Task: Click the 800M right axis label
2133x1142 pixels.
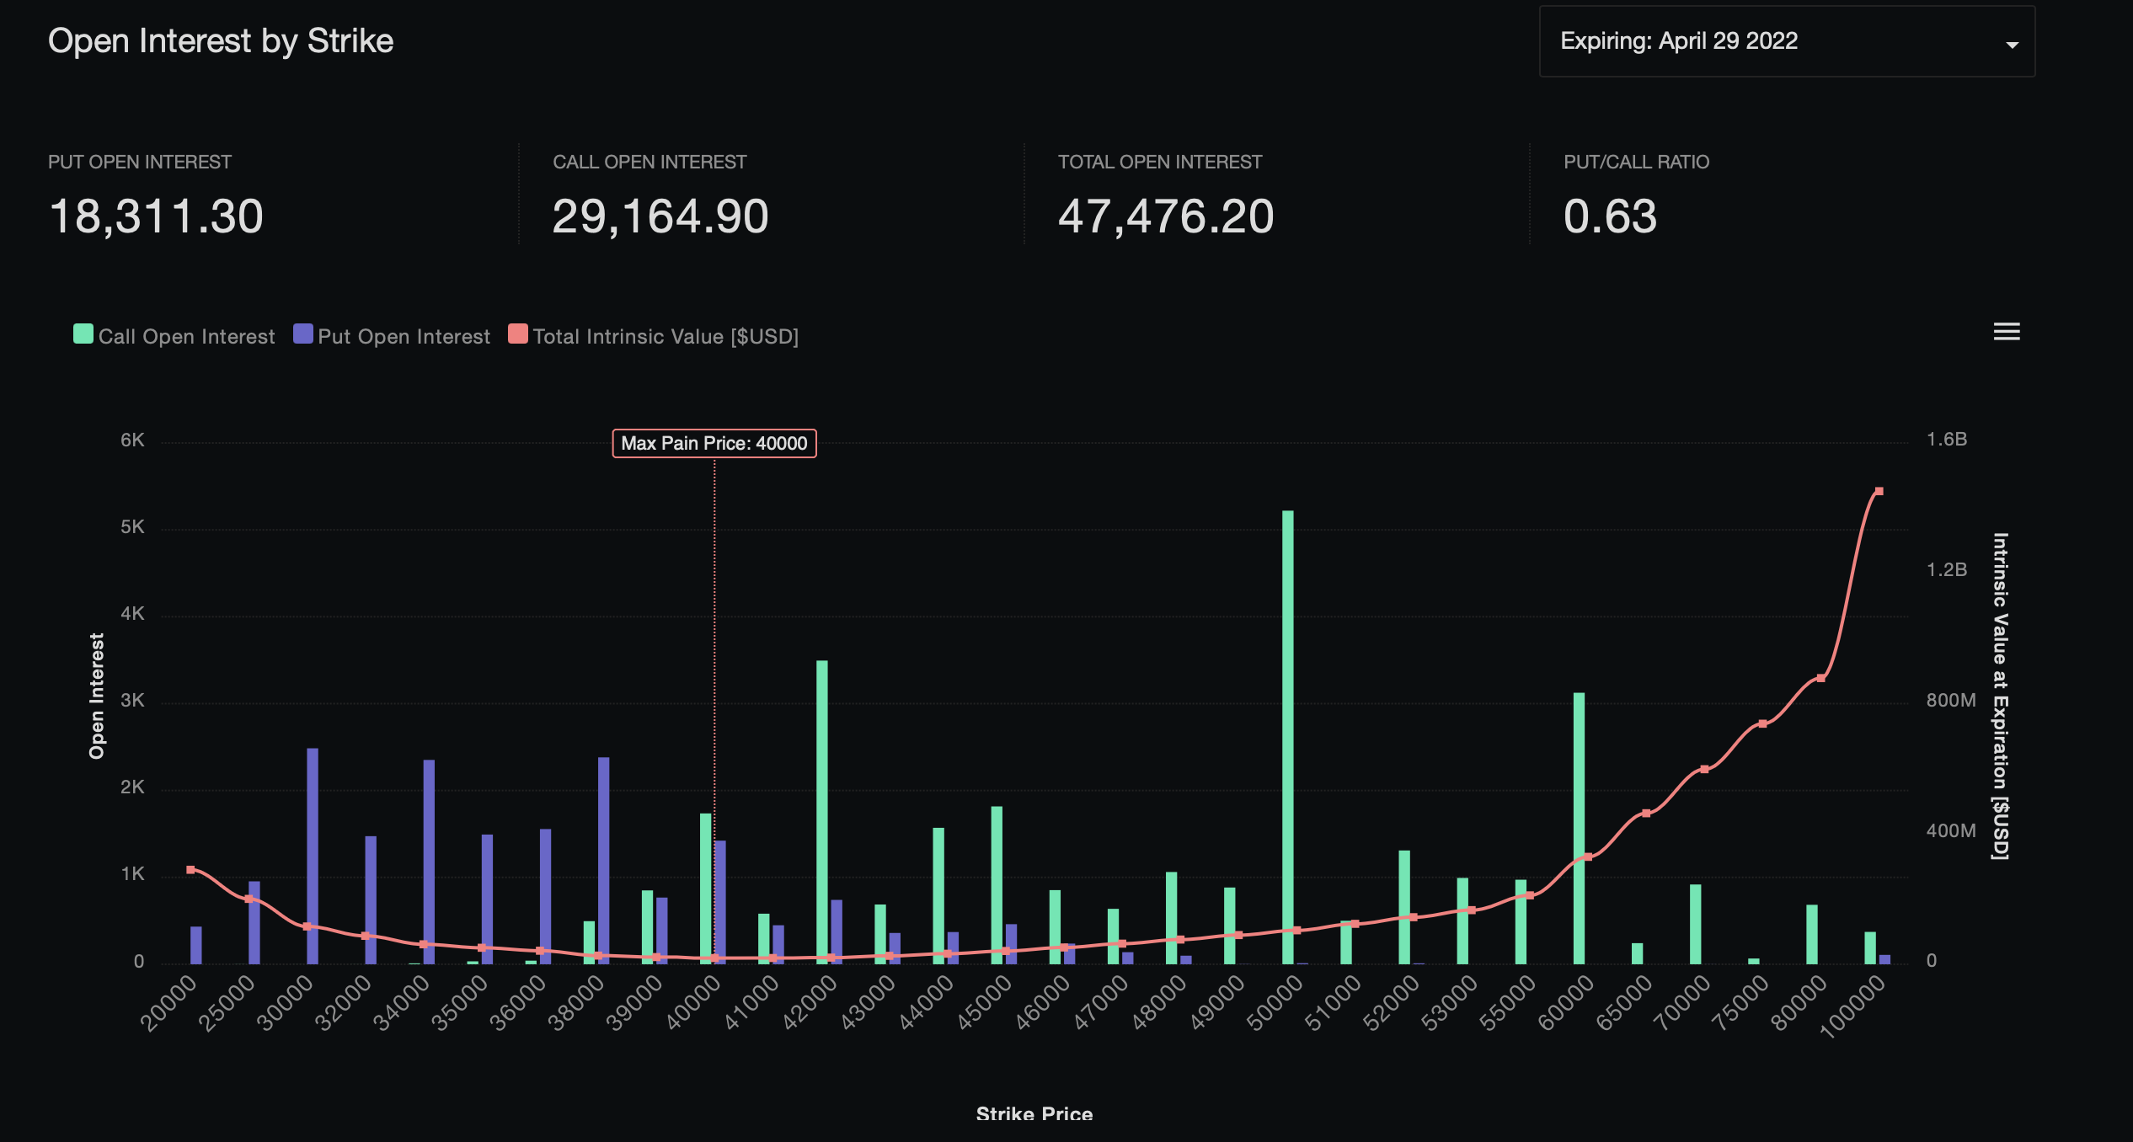Action: [x=1951, y=700]
